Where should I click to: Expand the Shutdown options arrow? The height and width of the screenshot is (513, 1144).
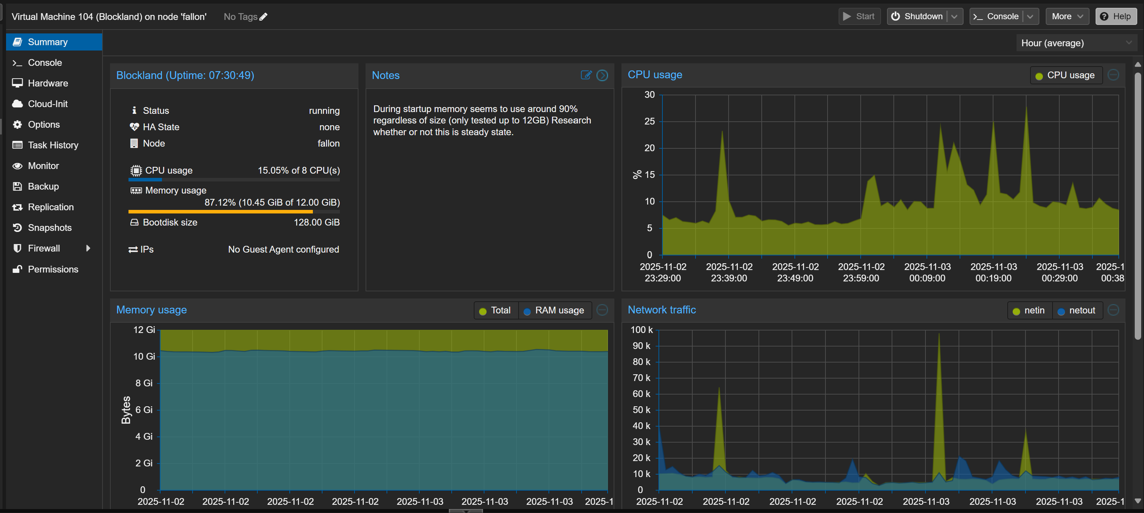954,16
